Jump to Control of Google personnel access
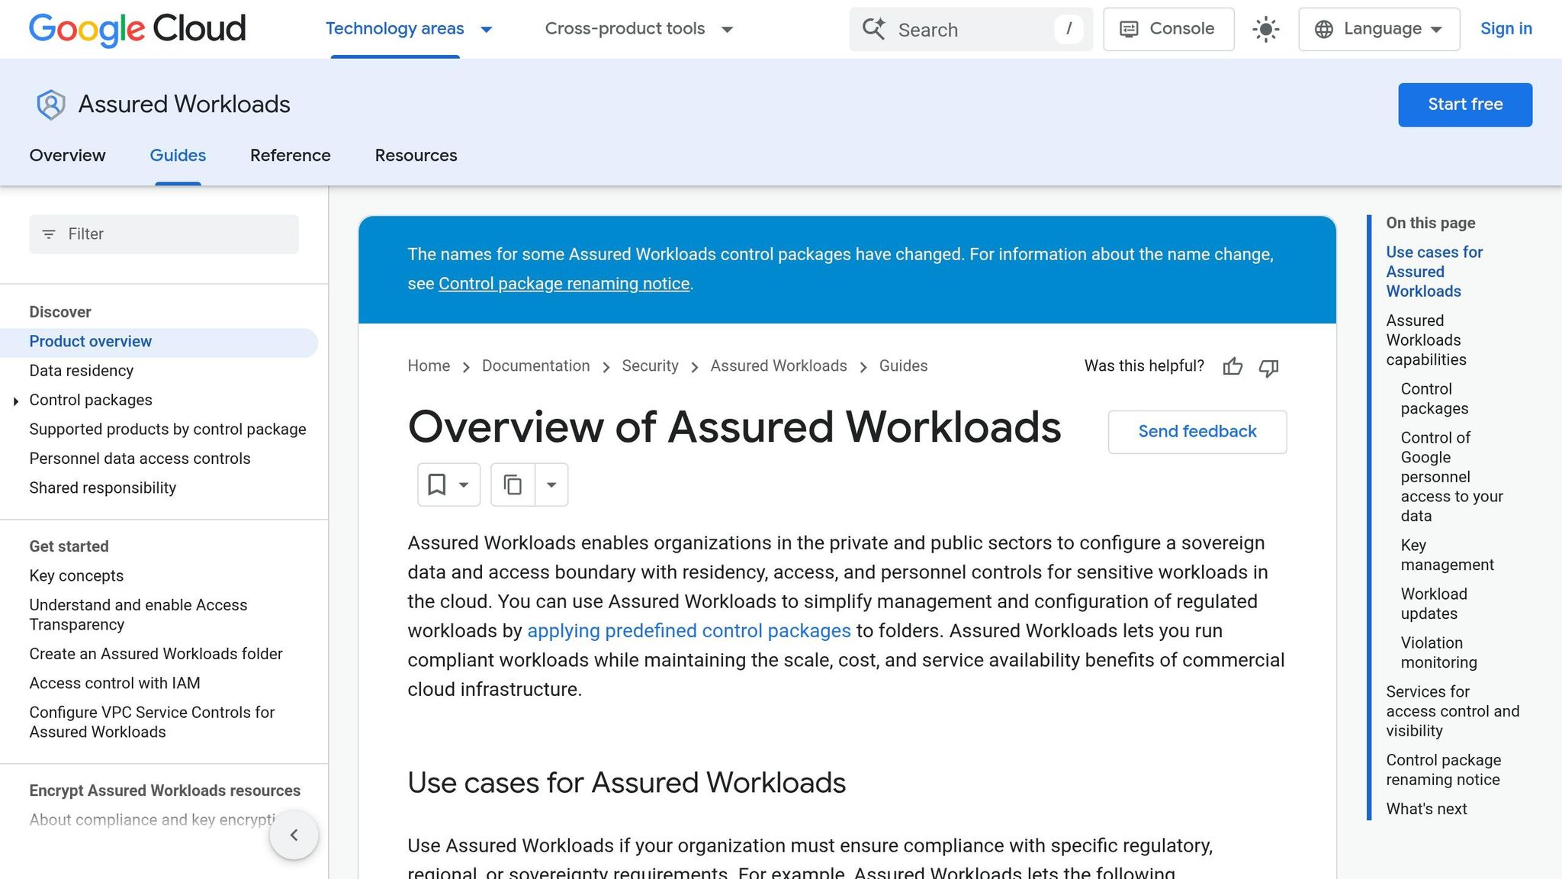This screenshot has height=879, width=1562. point(1451,477)
